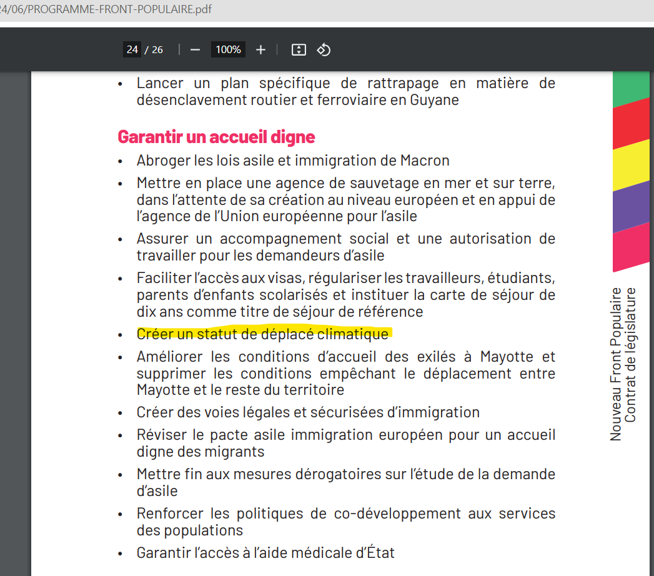
Task: Click the zoom in plus icon
Action: coord(260,50)
